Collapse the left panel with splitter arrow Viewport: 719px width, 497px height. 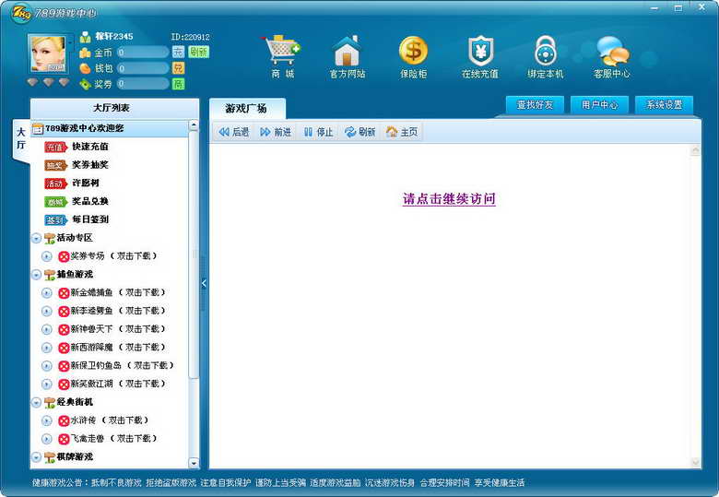click(x=204, y=284)
